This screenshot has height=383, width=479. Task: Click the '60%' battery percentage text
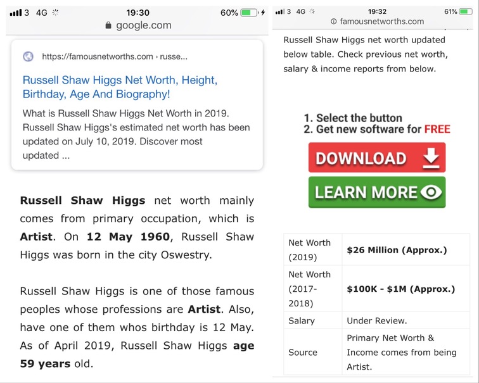(229, 13)
